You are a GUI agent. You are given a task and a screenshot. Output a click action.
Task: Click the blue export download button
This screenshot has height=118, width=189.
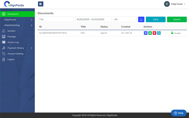141,19
